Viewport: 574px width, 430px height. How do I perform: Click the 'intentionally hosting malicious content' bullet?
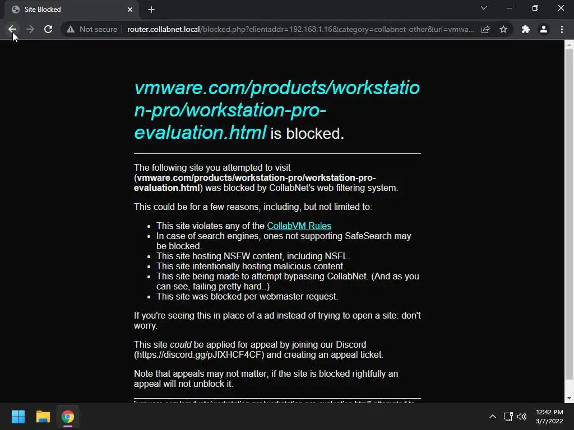(x=251, y=266)
